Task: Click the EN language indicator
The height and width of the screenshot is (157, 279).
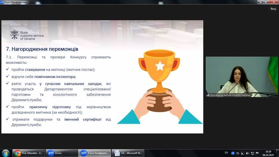Action: pyautogui.click(x=226, y=153)
